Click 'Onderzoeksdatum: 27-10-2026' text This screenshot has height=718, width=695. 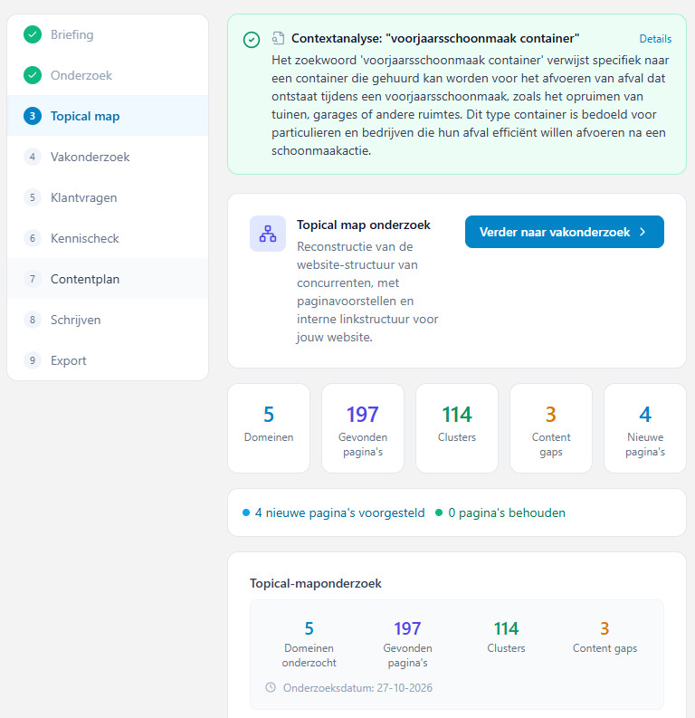(357, 688)
